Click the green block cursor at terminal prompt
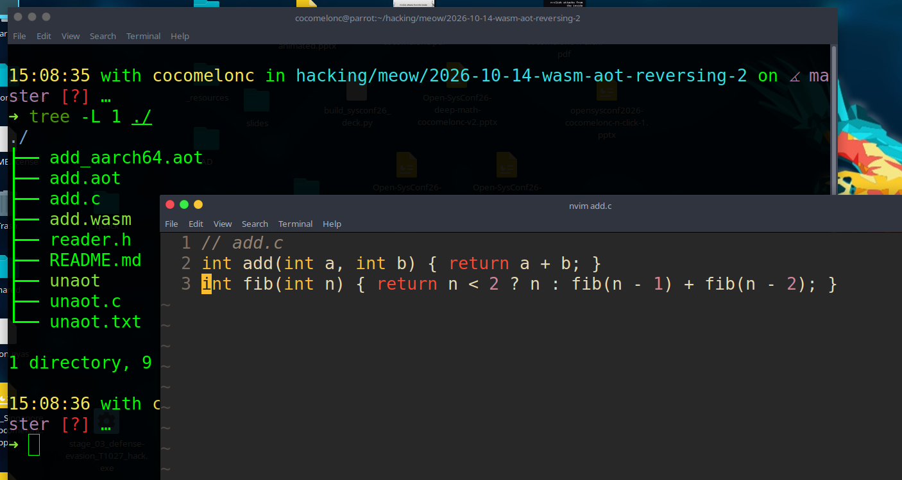The height and width of the screenshot is (480, 902). tap(34, 445)
